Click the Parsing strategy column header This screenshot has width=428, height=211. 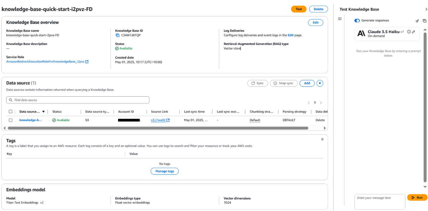tap(294, 112)
